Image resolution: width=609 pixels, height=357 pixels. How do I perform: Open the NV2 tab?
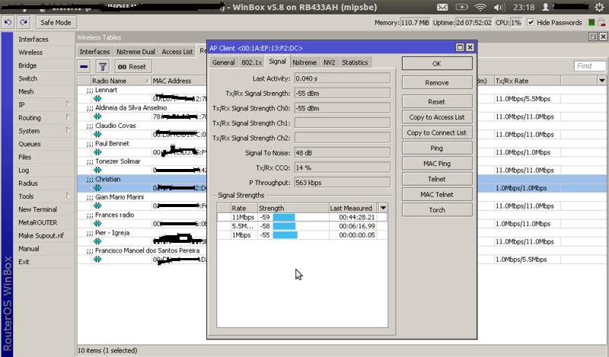(x=330, y=62)
